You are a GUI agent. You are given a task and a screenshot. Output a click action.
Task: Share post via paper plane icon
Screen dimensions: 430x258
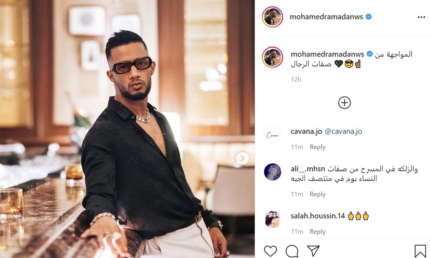pyautogui.click(x=313, y=251)
